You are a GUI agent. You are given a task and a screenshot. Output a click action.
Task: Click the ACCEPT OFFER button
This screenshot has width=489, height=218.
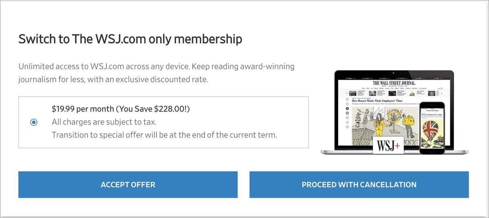tap(128, 185)
